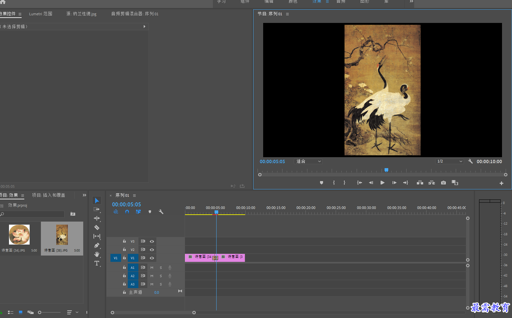Click the Extract button in Program monitor
Screen dimensions: 512x318
(x=431, y=183)
